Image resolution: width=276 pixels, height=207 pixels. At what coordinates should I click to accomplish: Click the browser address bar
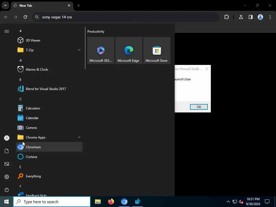point(126,17)
